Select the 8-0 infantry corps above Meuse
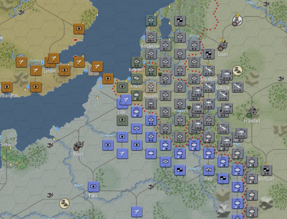 (180, 104)
